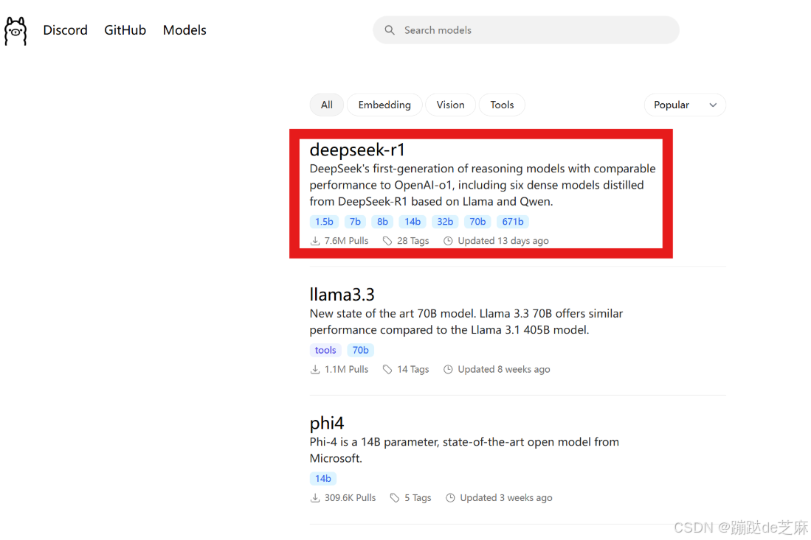Open the llama3.3 model page
Screen dimensions: 811x540
click(x=342, y=294)
